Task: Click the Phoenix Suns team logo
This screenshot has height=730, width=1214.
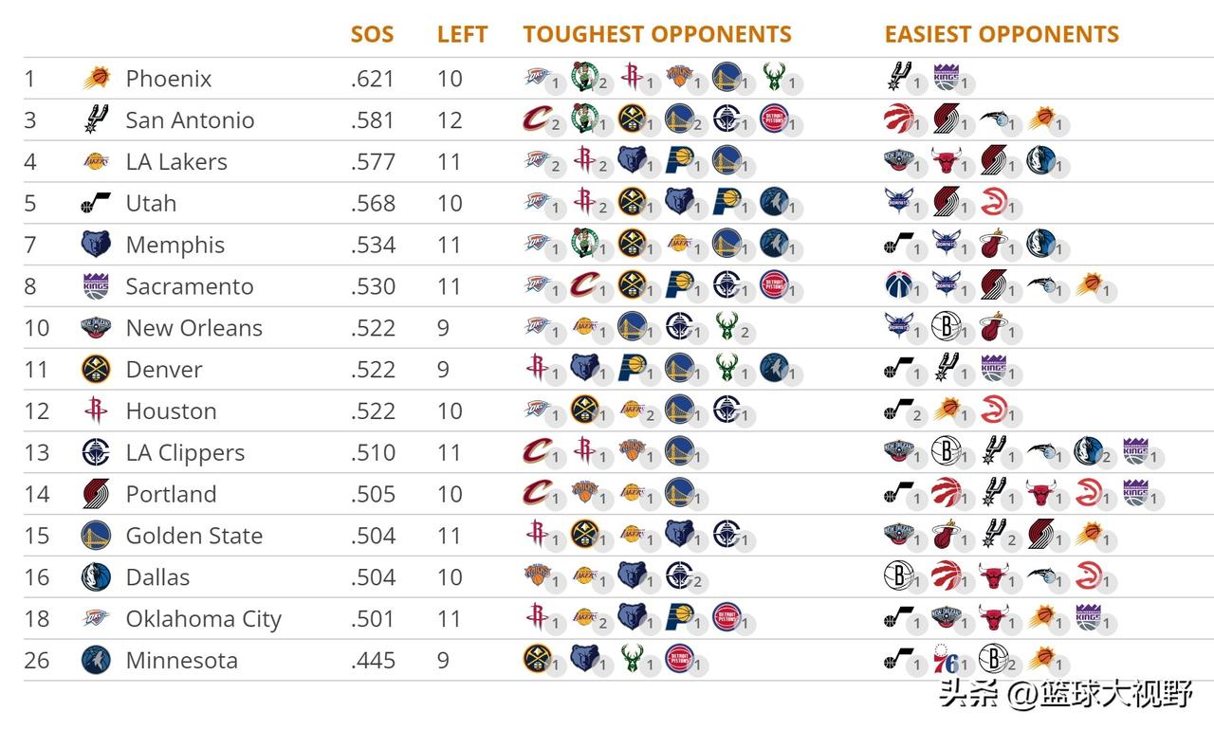Action: click(96, 78)
